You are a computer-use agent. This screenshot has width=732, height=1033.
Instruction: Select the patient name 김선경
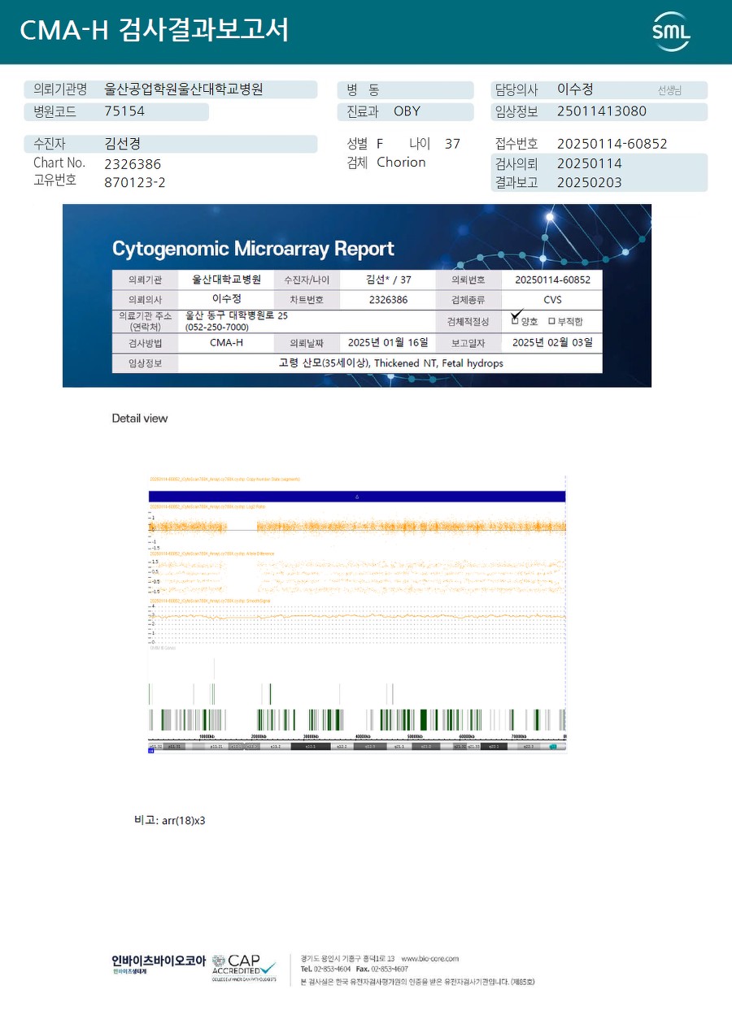[123, 144]
